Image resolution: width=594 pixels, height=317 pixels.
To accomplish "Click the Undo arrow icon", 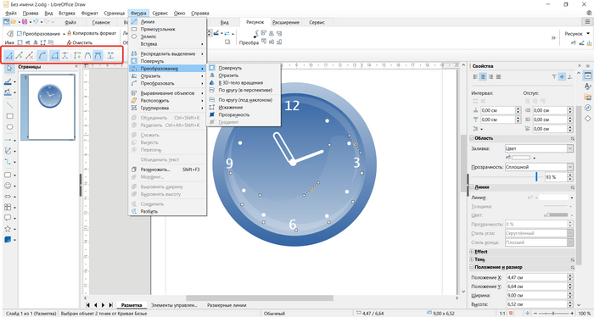I will [x=36, y=22].
